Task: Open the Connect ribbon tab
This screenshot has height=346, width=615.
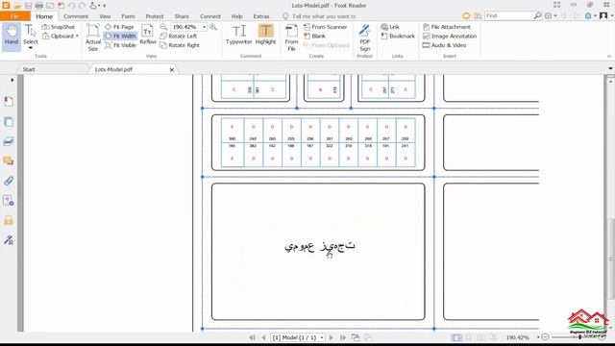Action: 210,16
